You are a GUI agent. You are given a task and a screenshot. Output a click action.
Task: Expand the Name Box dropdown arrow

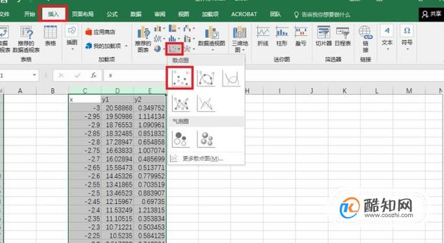tap(35, 75)
